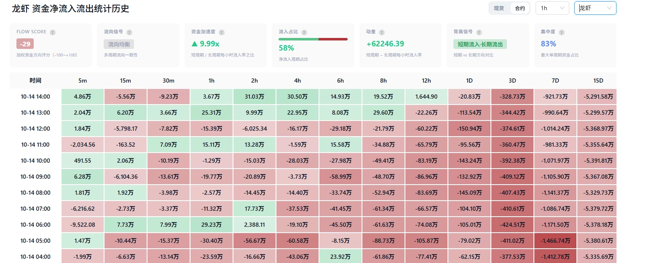Image resolution: width=662 pixels, height=263 pixels.
Task: Select the 15m column header
Action: tap(126, 81)
